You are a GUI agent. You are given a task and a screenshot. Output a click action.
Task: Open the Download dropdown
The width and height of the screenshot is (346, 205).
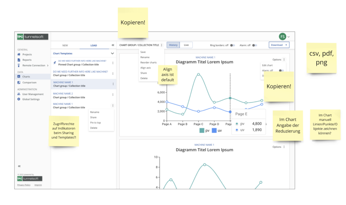coord(279,45)
